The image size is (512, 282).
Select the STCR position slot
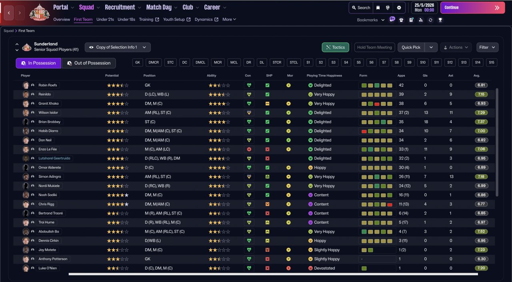pos(276,63)
